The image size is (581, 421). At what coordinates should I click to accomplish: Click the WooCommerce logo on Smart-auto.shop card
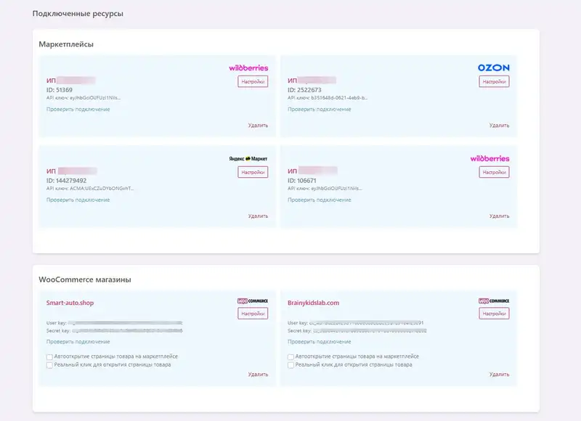tap(253, 301)
